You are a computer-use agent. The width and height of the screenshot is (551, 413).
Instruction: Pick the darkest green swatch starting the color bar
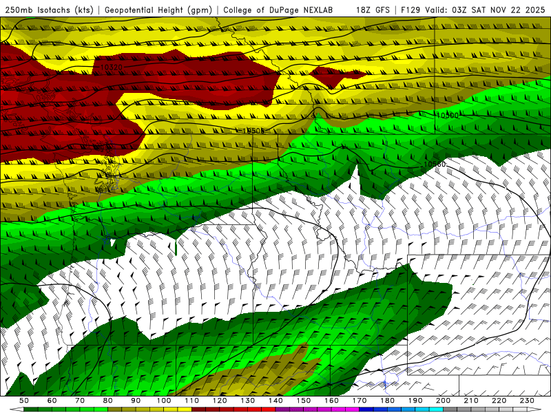[30, 410]
